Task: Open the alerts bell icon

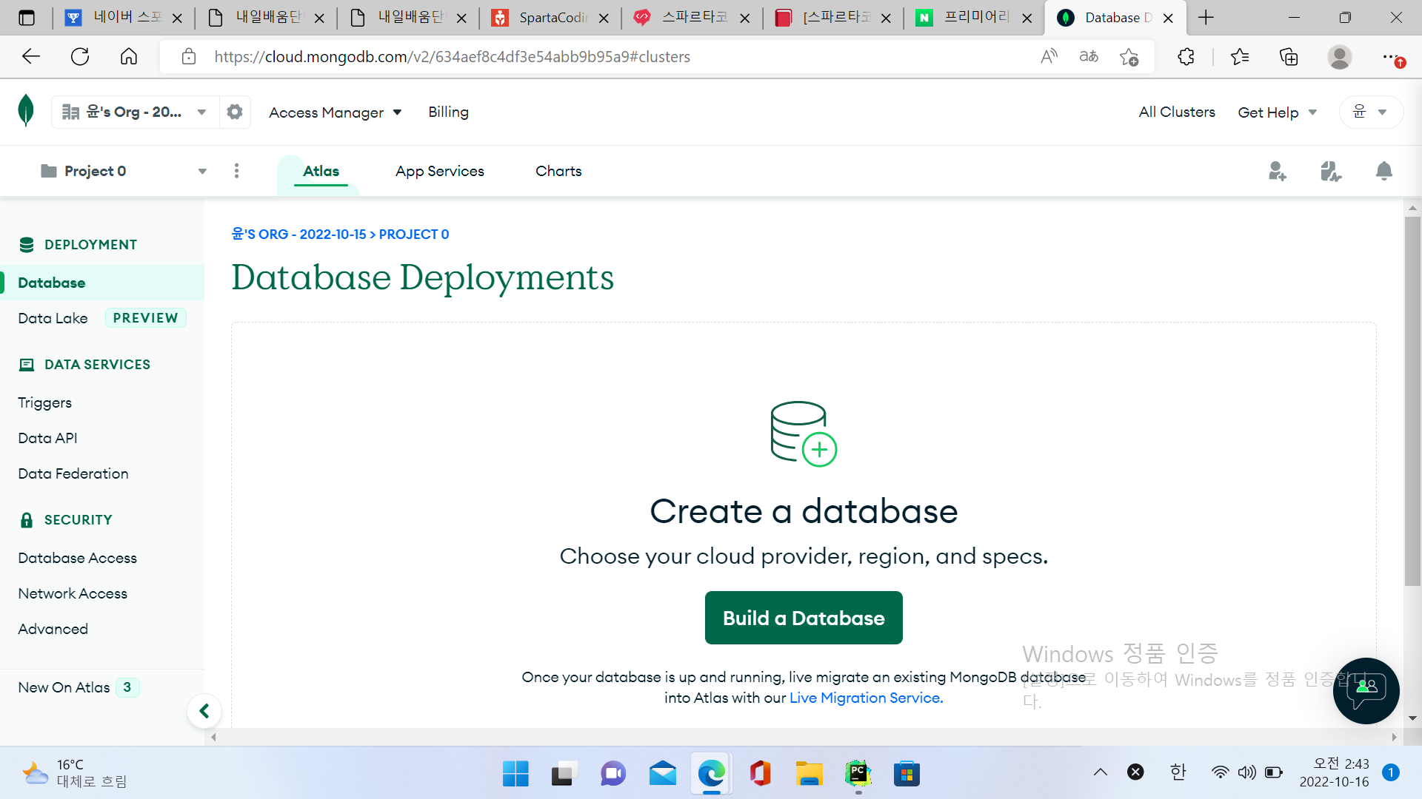Action: point(1383,171)
